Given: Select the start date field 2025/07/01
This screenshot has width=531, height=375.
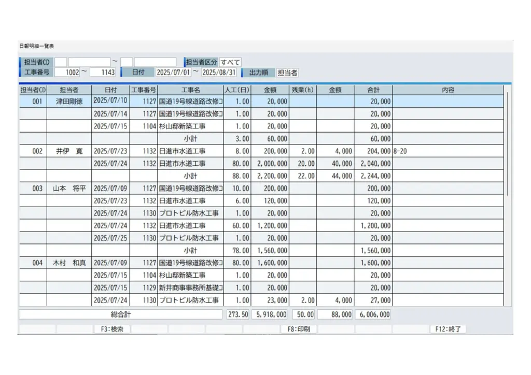Looking at the screenshot, I should point(174,73).
